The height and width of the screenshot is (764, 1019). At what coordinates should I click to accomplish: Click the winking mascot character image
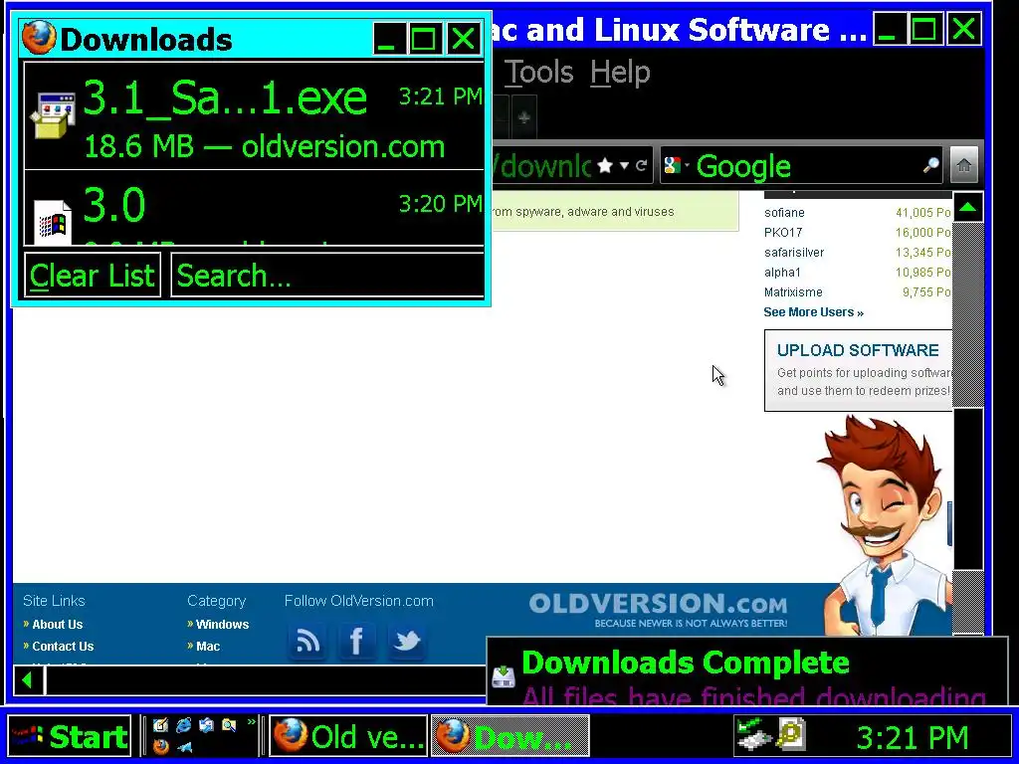pyautogui.click(x=885, y=526)
